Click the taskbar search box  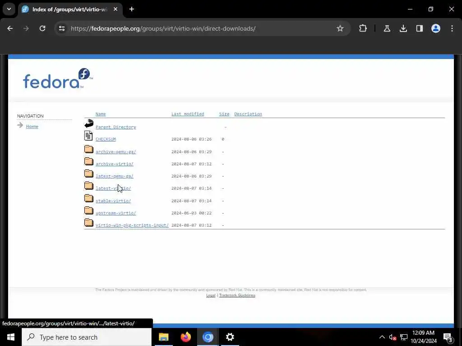87,337
